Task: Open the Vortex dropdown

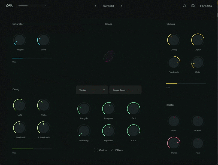Action: [x=92, y=90]
